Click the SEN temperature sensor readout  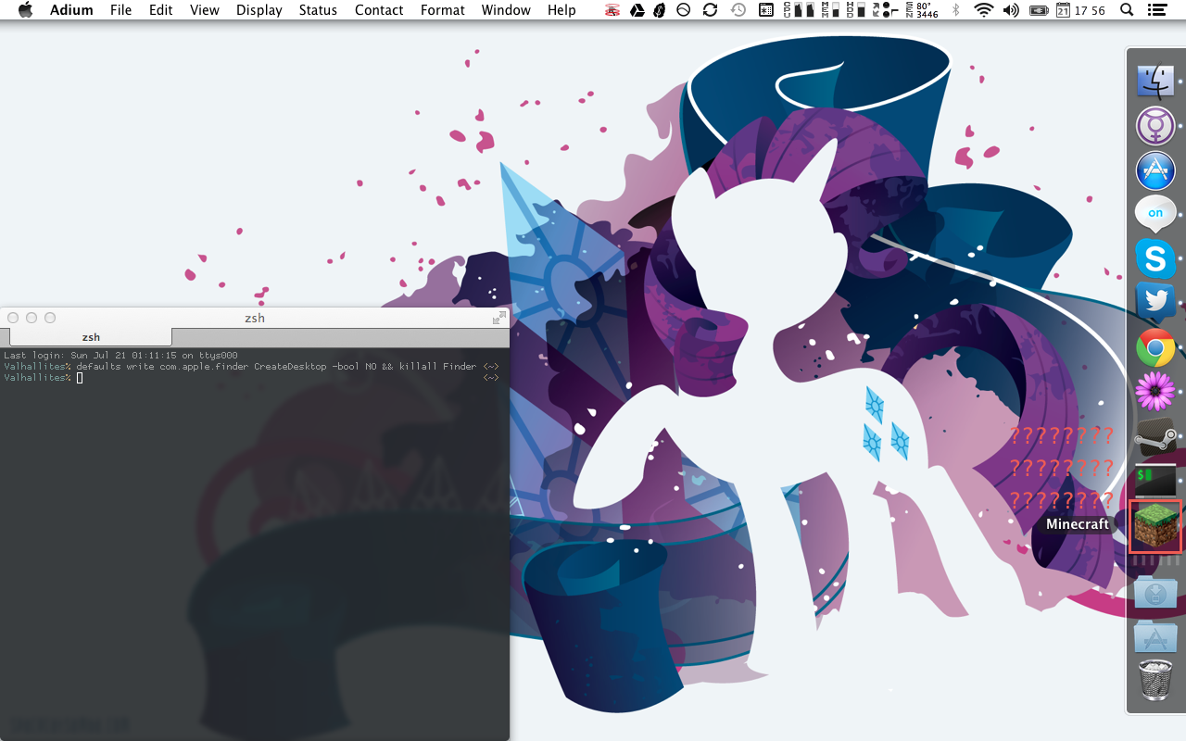click(924, 10)
